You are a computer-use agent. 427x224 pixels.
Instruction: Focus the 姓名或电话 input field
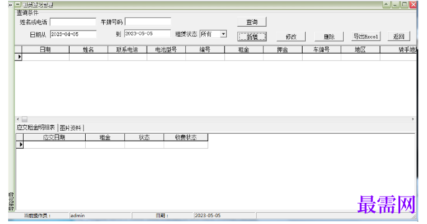73,22
